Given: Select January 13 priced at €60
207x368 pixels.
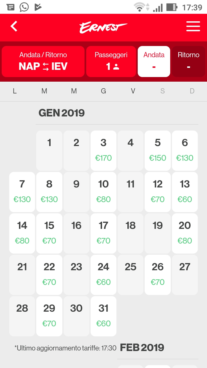Looking at the screenshot, I should coord(185,192).
